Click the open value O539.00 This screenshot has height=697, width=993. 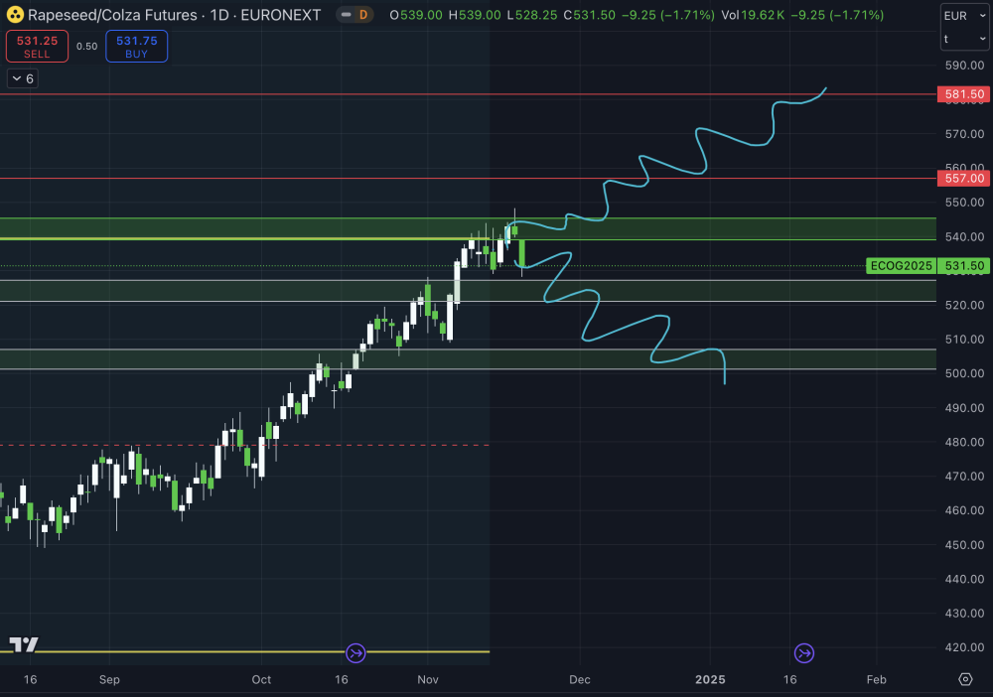coord(416,15)
